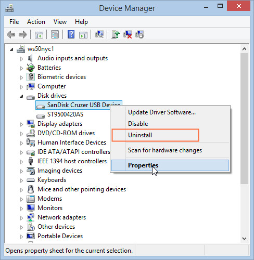Expand the Audio inputs and outputs node
This screenshot has width=254, height=260.
click(21, 59)
